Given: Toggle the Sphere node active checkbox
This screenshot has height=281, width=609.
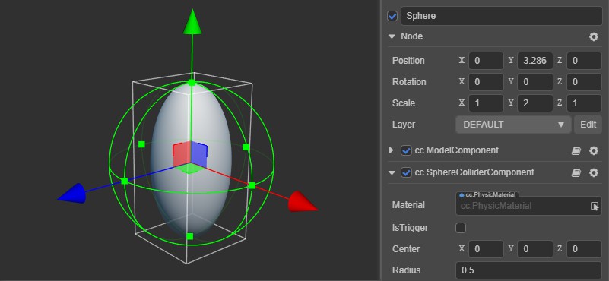Looking at the screenshot, I should pos(392,16).
